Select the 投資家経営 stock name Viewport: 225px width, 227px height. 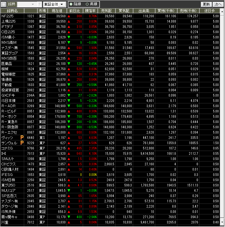(10, 90)
